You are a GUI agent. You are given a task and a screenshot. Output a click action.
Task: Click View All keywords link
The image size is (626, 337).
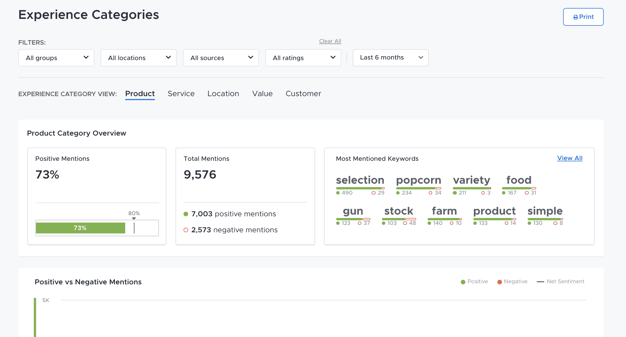(x=569, y=158)
